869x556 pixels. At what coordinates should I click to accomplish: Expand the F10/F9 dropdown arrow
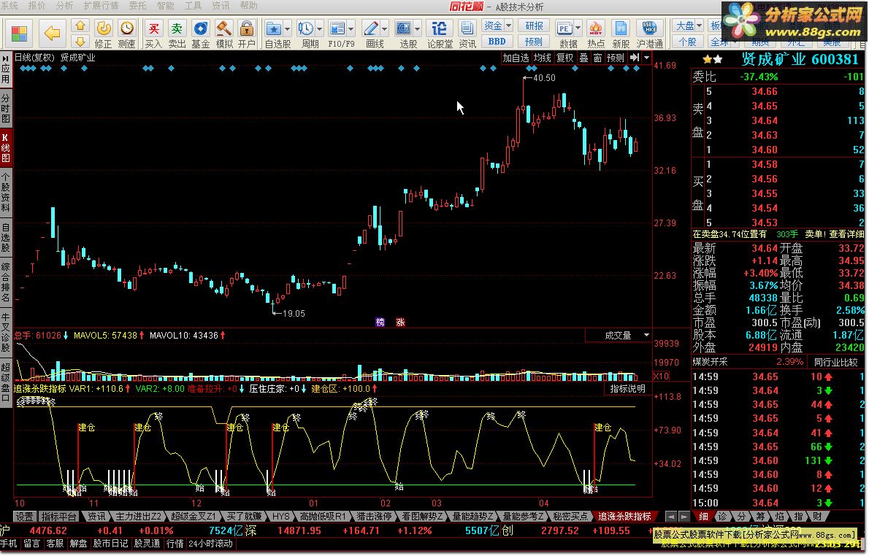(351, 28)
